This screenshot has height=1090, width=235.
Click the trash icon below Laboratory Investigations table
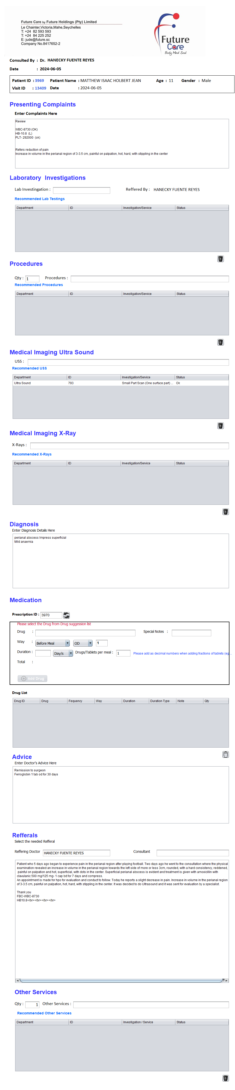(220, 258)
